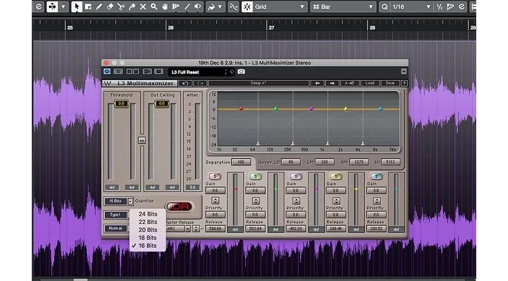Click the A→B copy button

click(350, 83)
